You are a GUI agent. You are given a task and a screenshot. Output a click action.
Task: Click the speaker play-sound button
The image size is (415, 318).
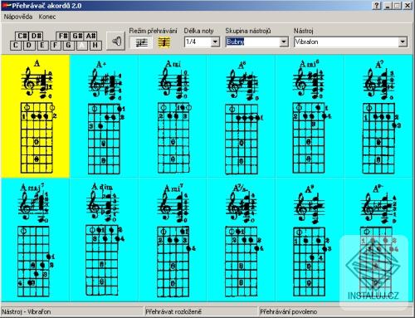click(116, 42)
